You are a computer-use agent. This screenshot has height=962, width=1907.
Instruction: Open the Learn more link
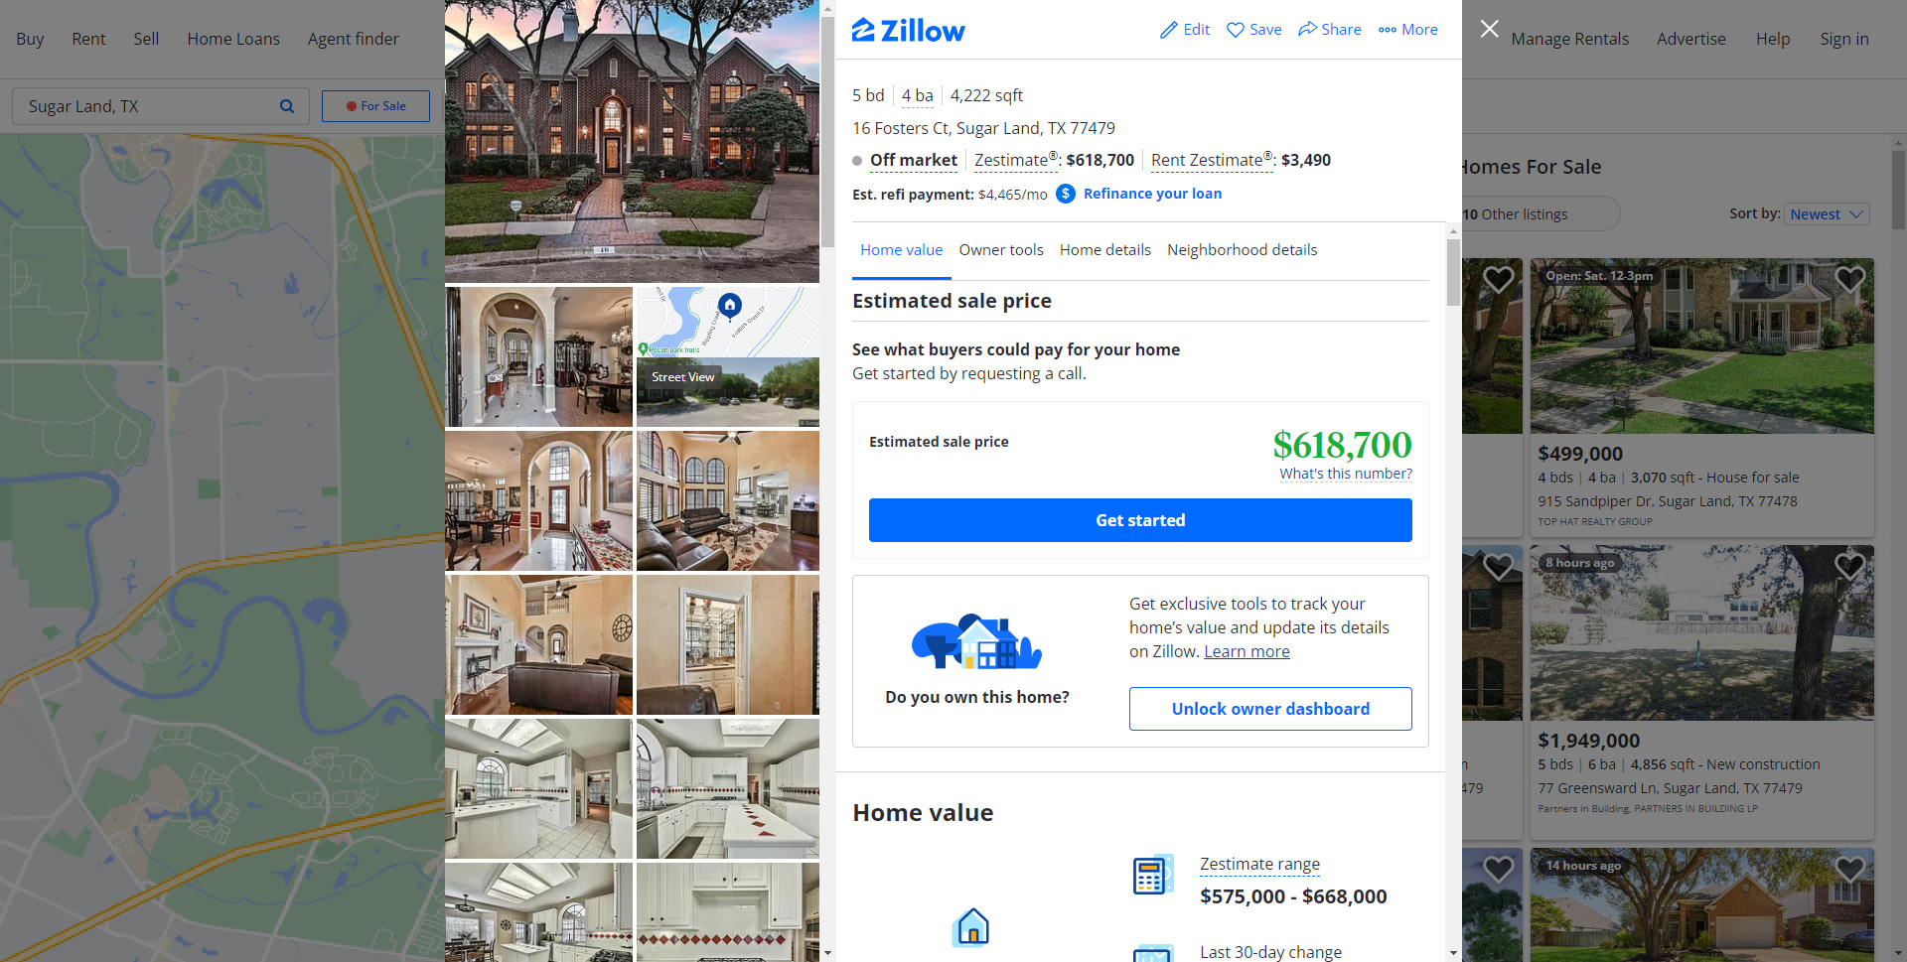pyautogui.click(x=1247, y=652)
